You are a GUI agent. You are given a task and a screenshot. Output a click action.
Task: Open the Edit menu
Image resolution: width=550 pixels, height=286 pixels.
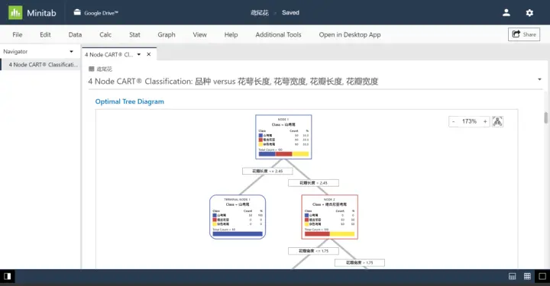45,34
